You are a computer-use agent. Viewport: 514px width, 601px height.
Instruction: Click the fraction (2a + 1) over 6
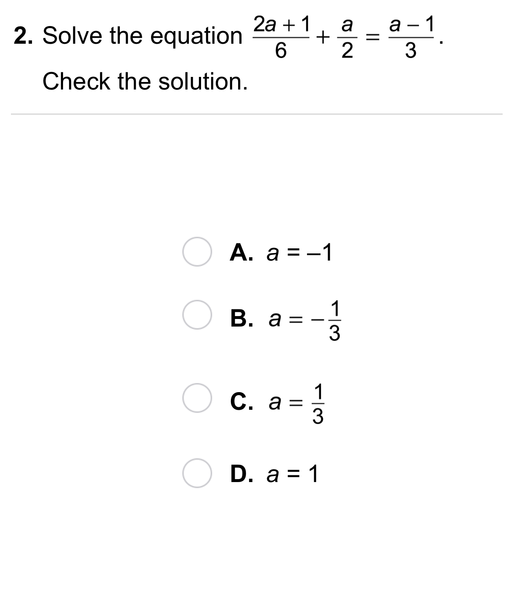281,37
